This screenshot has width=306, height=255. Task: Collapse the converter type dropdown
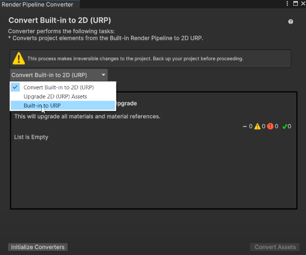[59, 75]
